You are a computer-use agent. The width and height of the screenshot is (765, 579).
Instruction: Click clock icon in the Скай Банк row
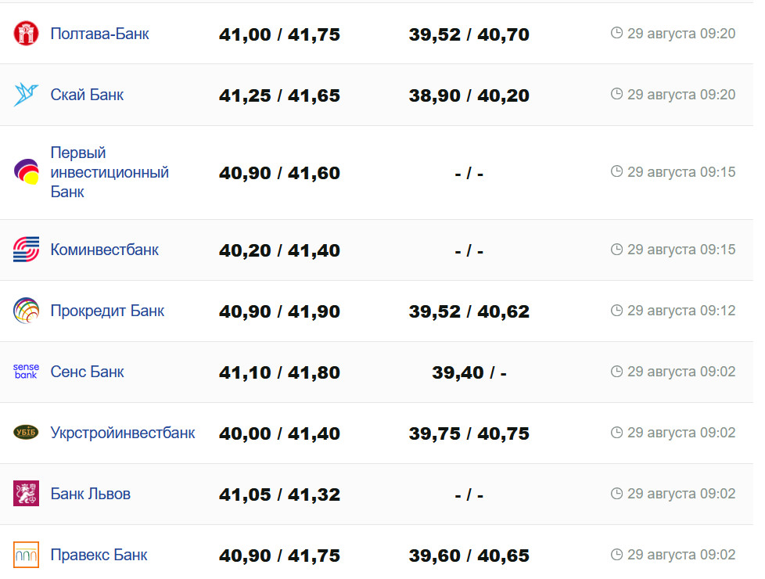point(616,94)
